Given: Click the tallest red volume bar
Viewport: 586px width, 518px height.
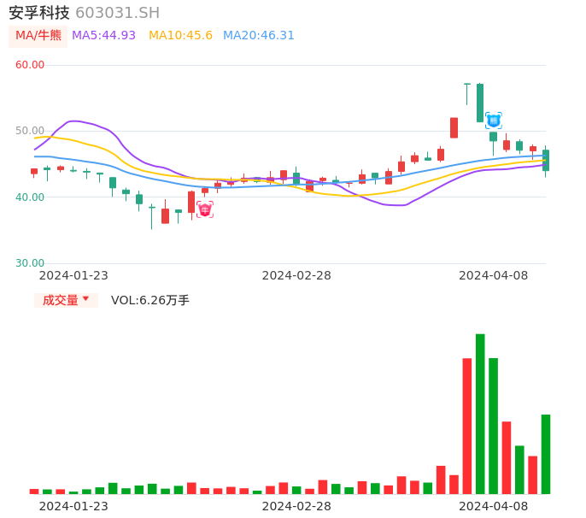Looking at the screenshot, I should pyautogui.click(x=467, y=426).
